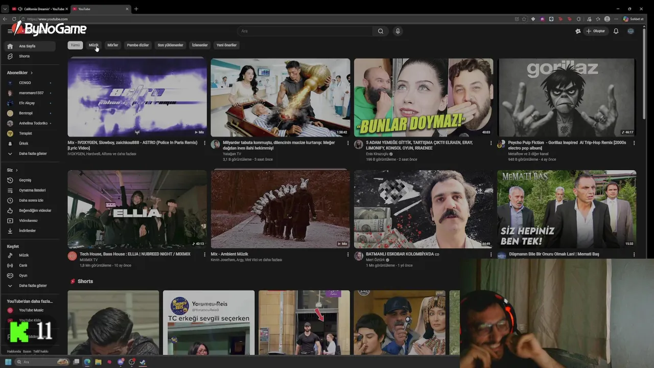Open options menu for BATMANLI ESKOBAR video
Viewport: 654px width, 368px height.
491,254
